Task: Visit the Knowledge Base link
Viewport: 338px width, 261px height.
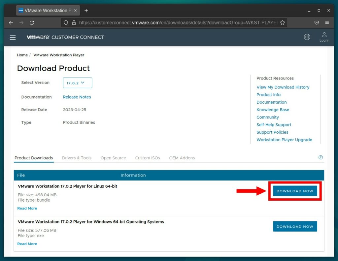Action: (x=273, y=110)
